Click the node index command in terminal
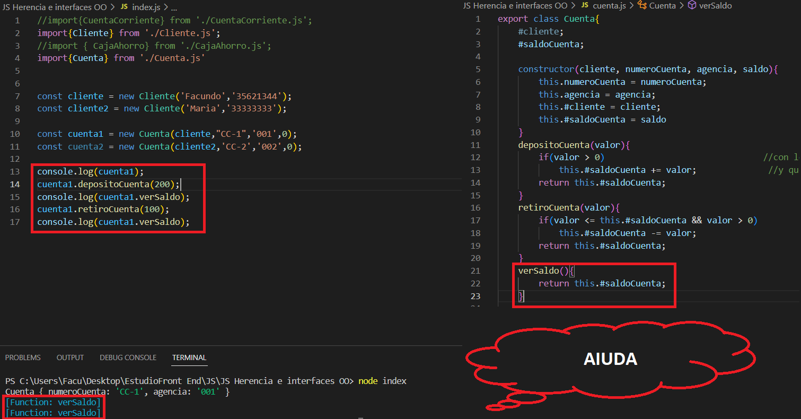This screenshot has width=801, height=419. pyautogui.click(x=382, y=381)
